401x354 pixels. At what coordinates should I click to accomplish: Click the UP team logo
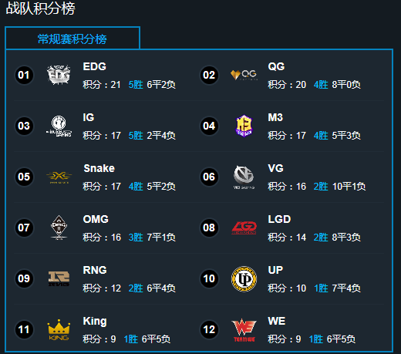click(244, 278)
